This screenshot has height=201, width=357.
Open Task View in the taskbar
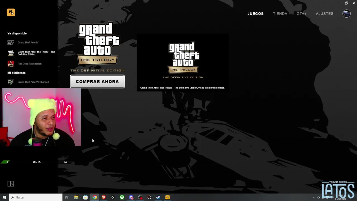click(x=67, y=197)
